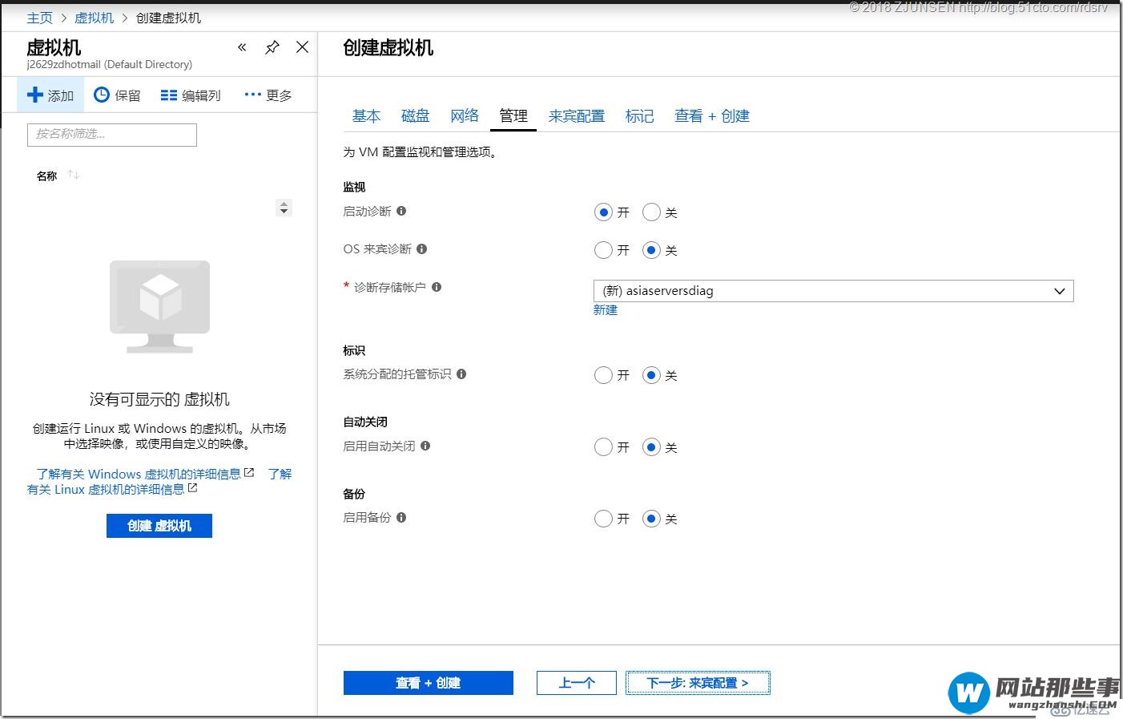The width and height of the screenshot is (1123, 719).
Task: Switch to the 基本 tab
Action: tap(366, 116)
